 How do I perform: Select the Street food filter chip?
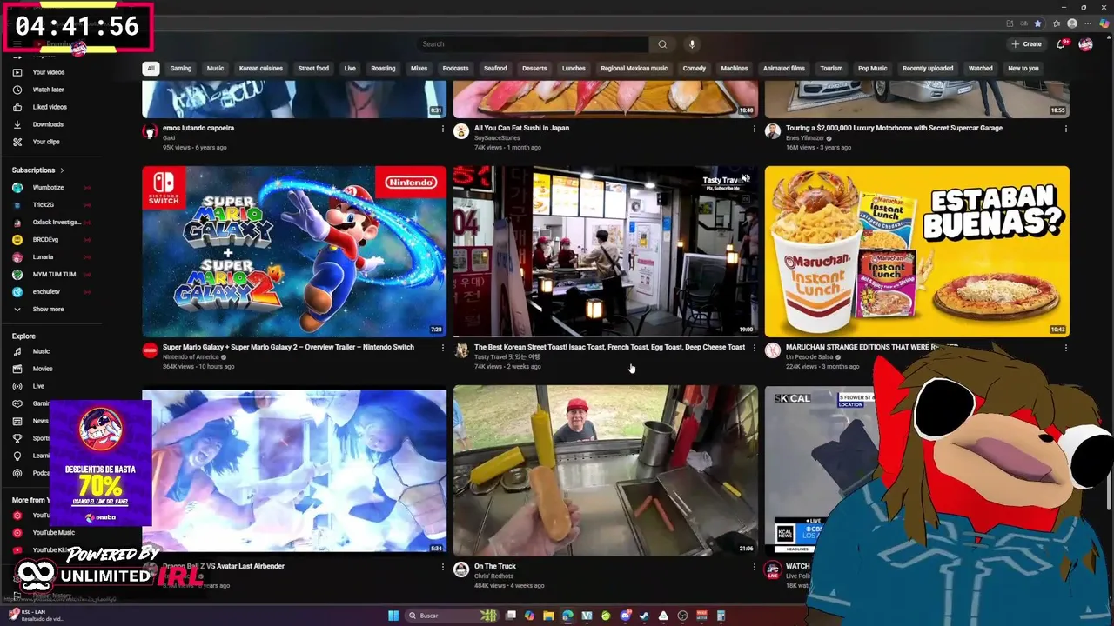(x=313, y=68)
